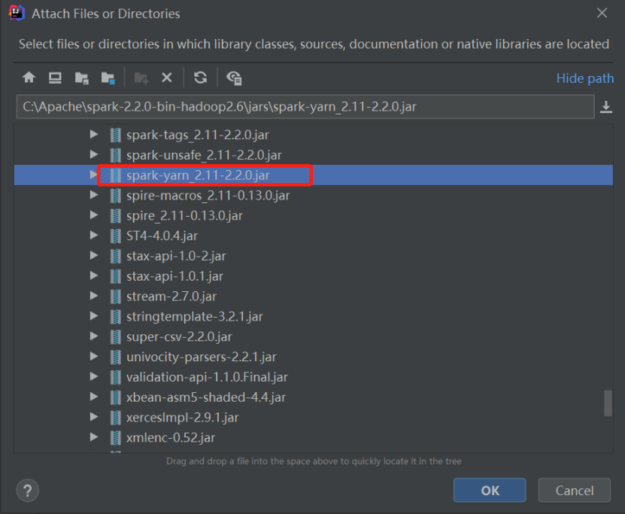This screenshot has width=625, height=514.
Task: Open the Project directory shortcut icon
Action: (81, 78)
